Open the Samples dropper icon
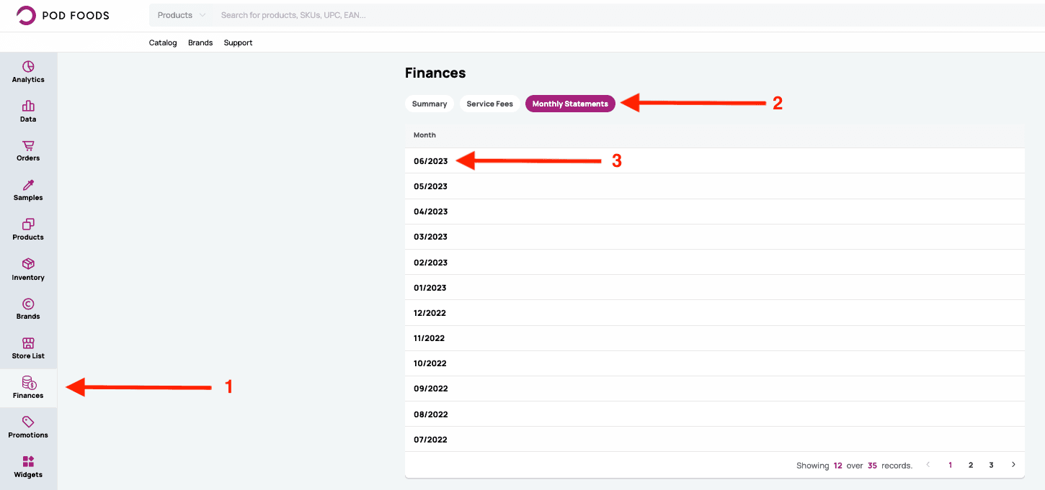Screen dimensions: 1045x490 (x=28, y=185)
